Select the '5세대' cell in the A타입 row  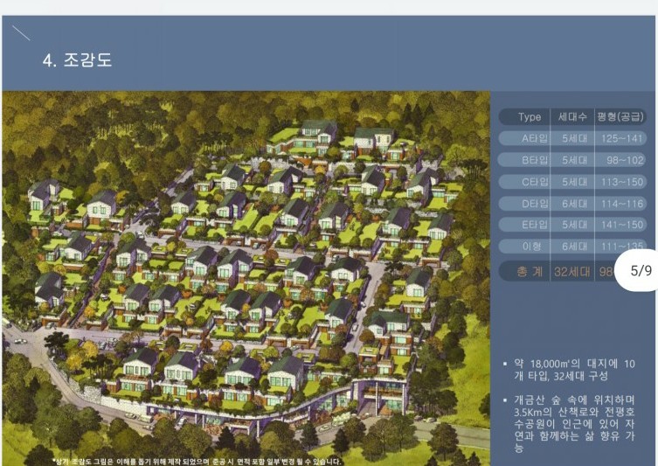(574, 138)
